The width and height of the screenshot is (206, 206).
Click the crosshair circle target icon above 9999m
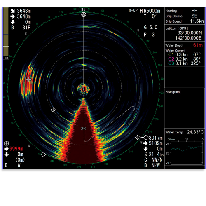pos(7,143)
